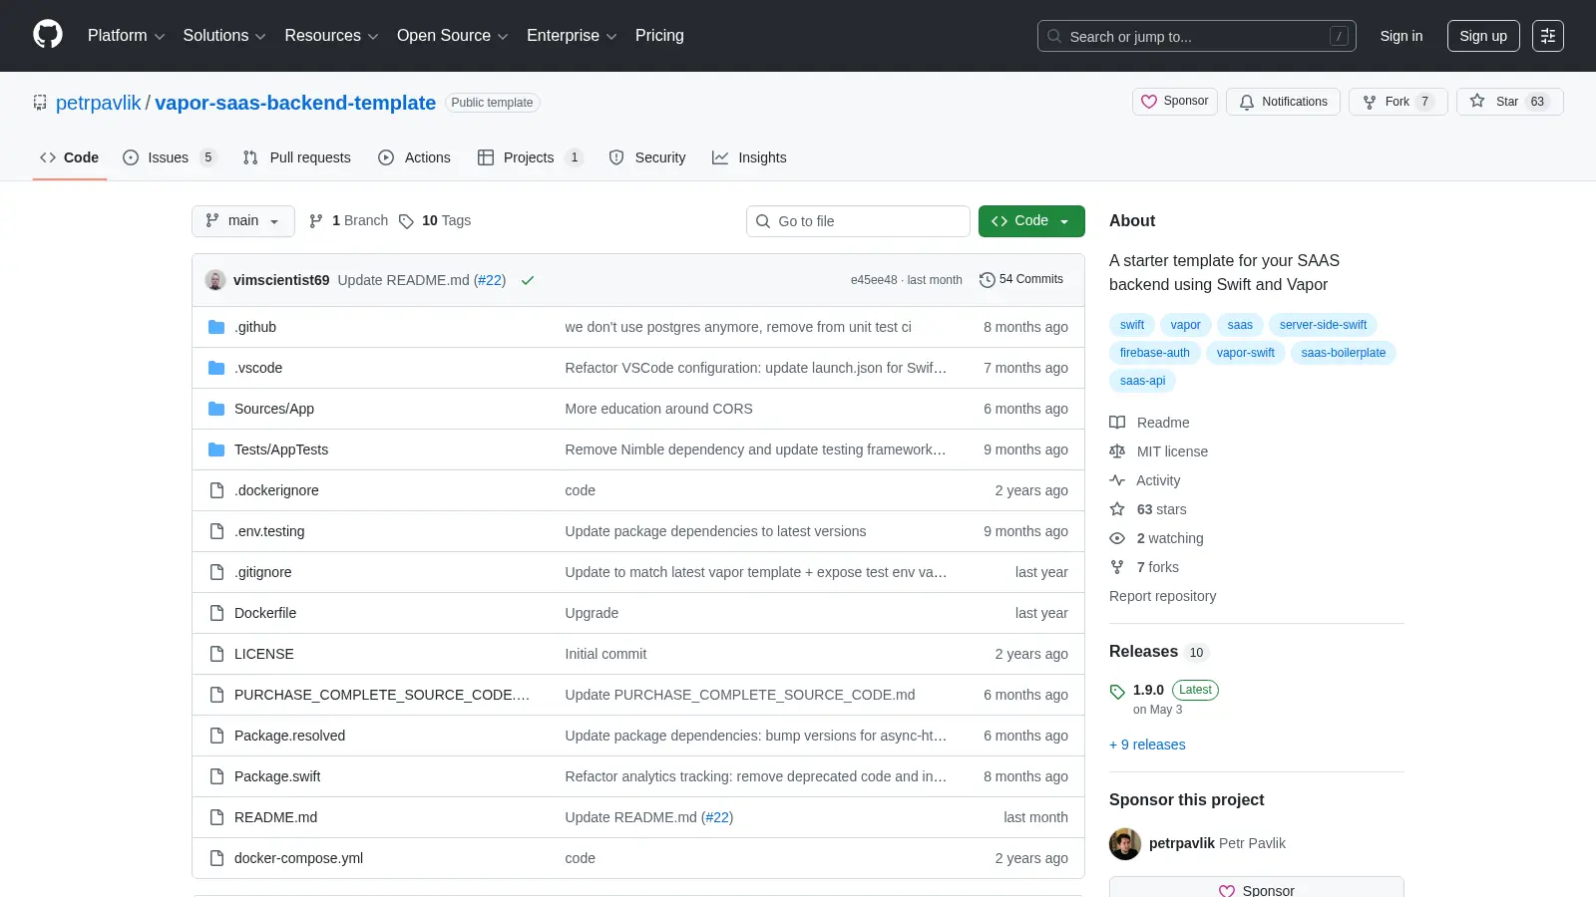
Task: Switch to the Insights tab
Action: tap(750, 157)
